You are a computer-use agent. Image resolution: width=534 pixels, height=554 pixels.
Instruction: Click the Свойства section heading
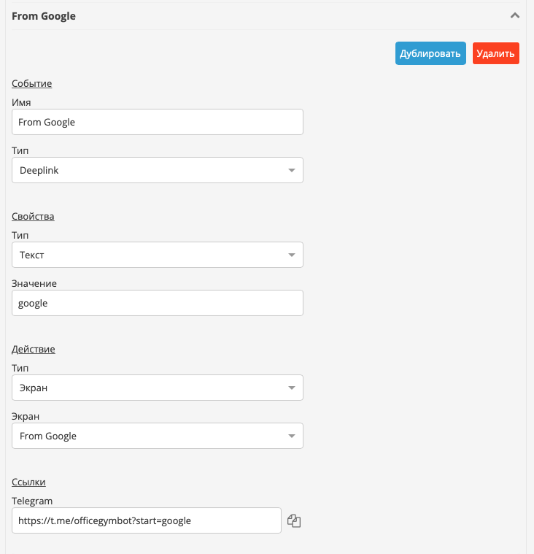(33, 216)
